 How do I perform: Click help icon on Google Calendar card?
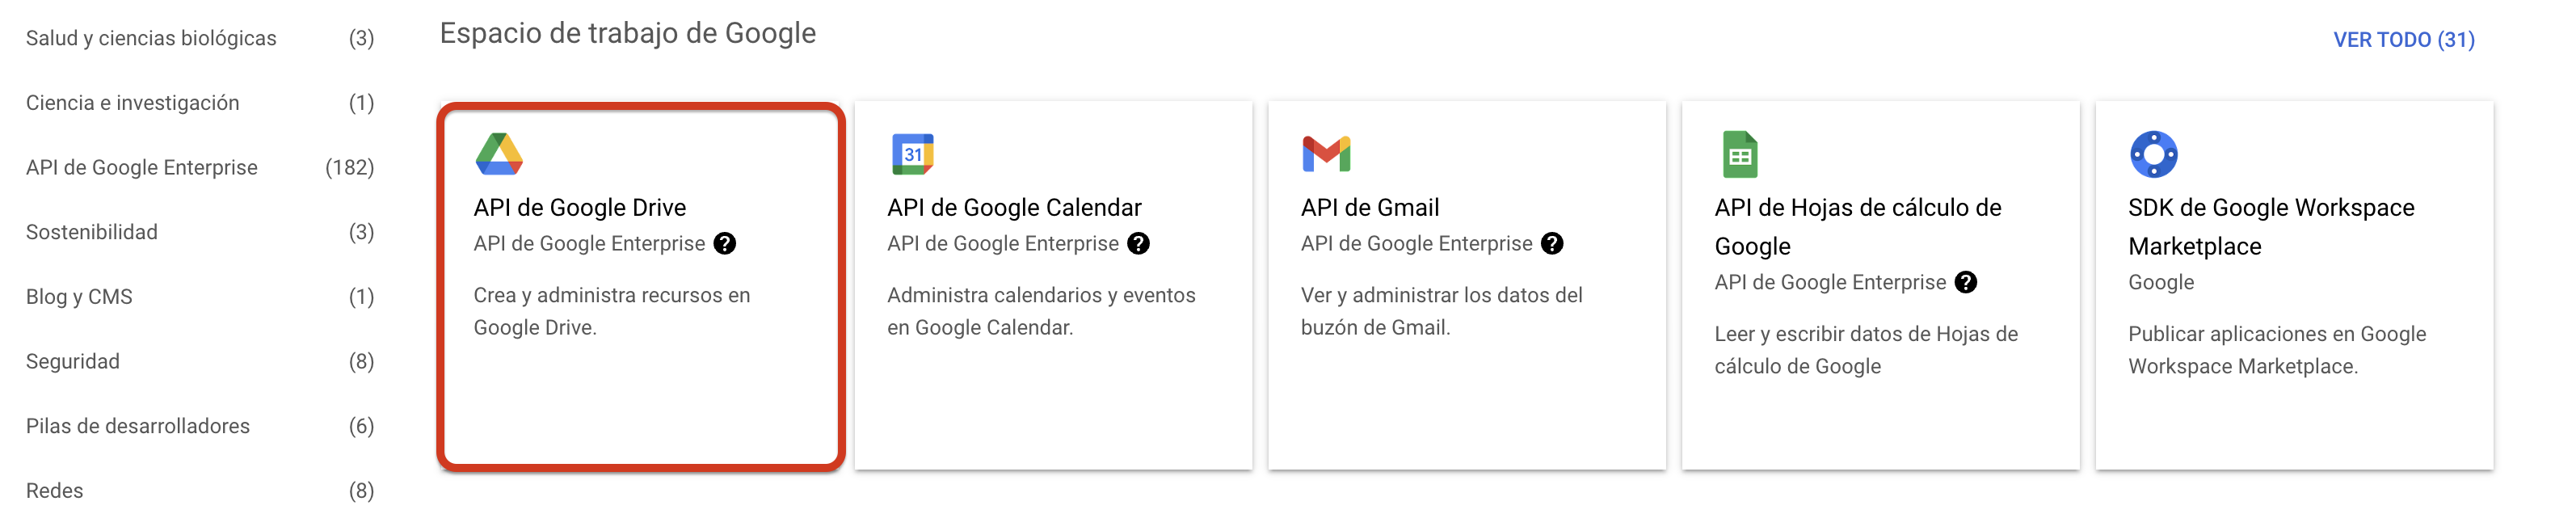(1138, 244)
